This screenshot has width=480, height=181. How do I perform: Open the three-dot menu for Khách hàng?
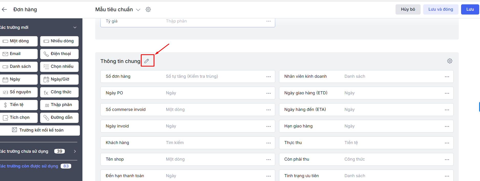[268, 143]
